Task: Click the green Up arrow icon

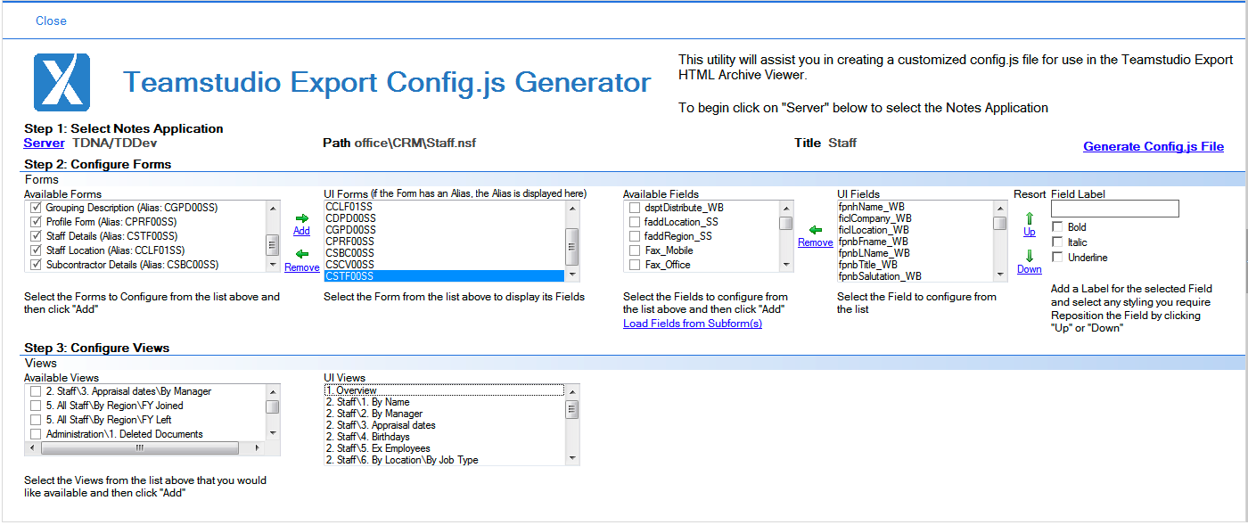Action: 1030,217
